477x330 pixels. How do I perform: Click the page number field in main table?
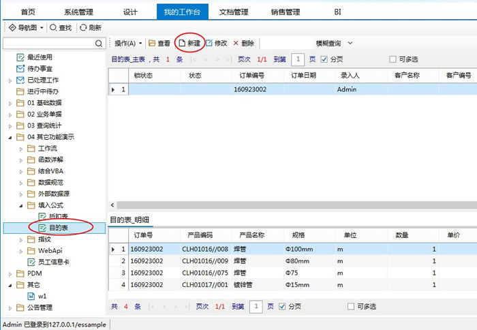coord(298,59)
